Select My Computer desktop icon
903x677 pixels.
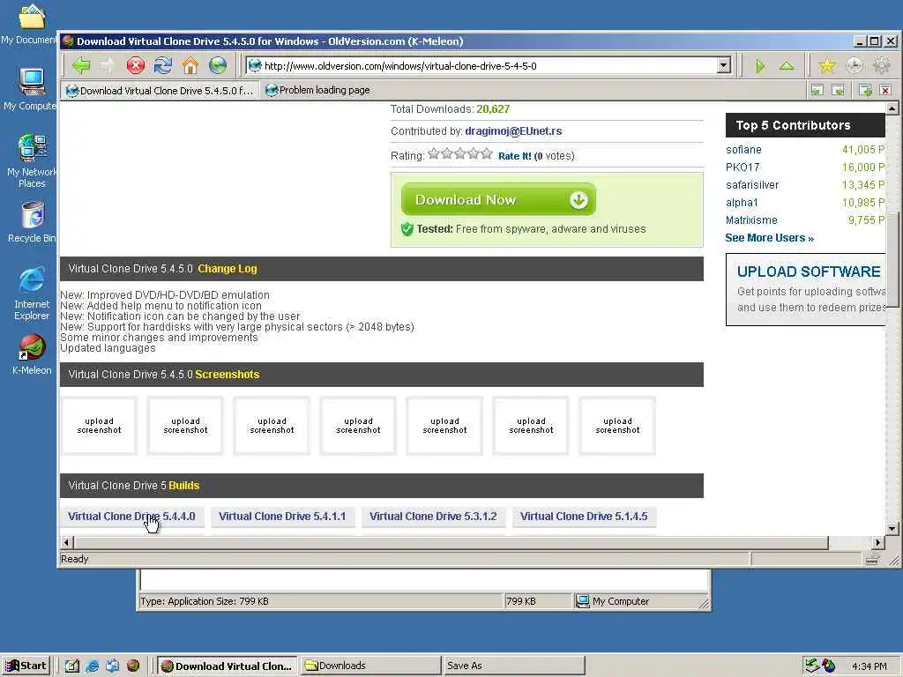(x=31, y=89)
